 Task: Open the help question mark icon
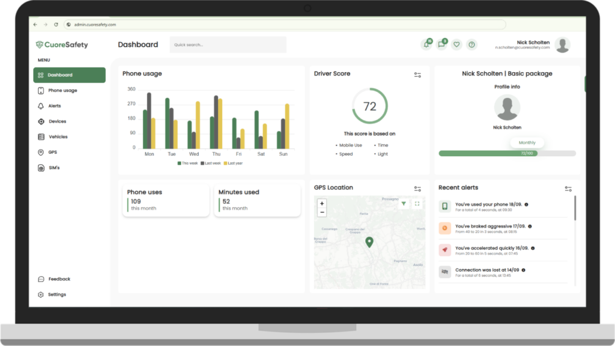(471, 44)
